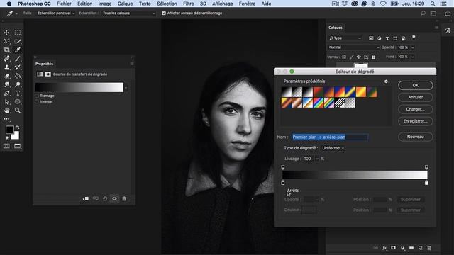Delete layer with Calques trash icon
The image size is (454, 255).
tap(429, 248)
